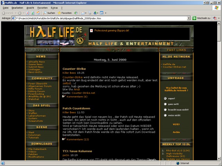222x166 pixels.
Task: Open 'Counter-Striker.net' in HL.DE Network
Action: (174, 67)
